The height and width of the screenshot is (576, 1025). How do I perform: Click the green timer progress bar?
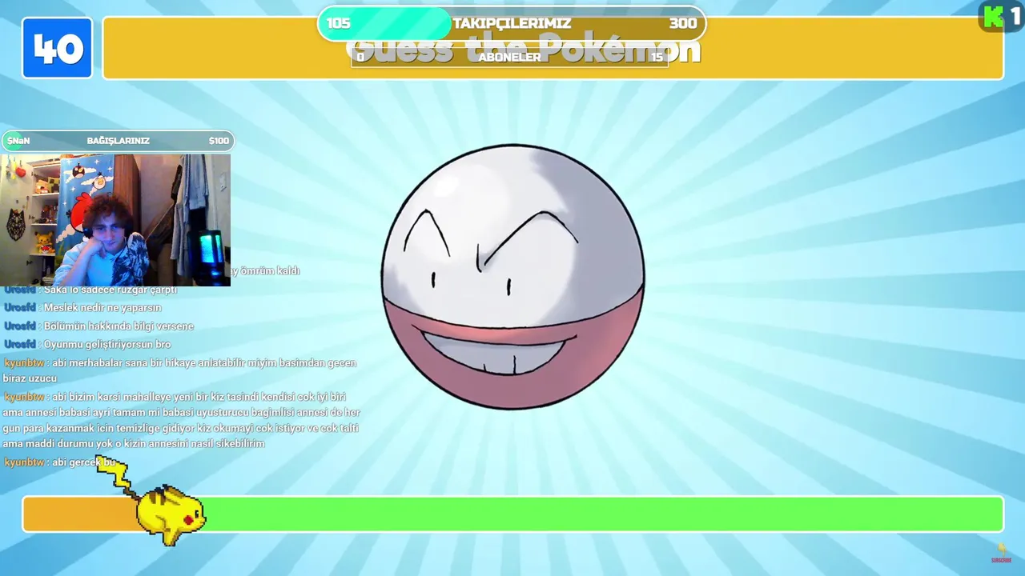pos(512,514)
